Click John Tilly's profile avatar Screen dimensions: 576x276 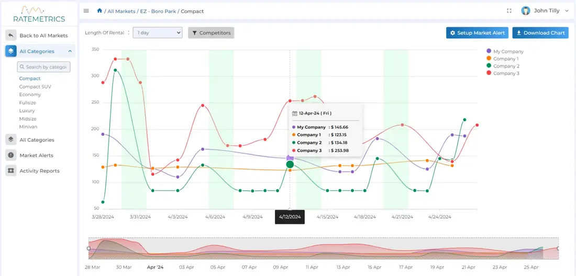pyautogui.click(x=525, y=11)
